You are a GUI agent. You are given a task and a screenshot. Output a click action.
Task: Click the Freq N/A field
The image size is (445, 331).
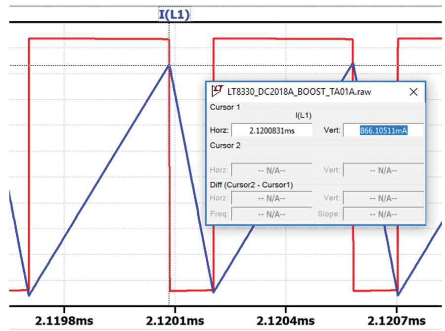pyautogui.click(x=271, y=214)
